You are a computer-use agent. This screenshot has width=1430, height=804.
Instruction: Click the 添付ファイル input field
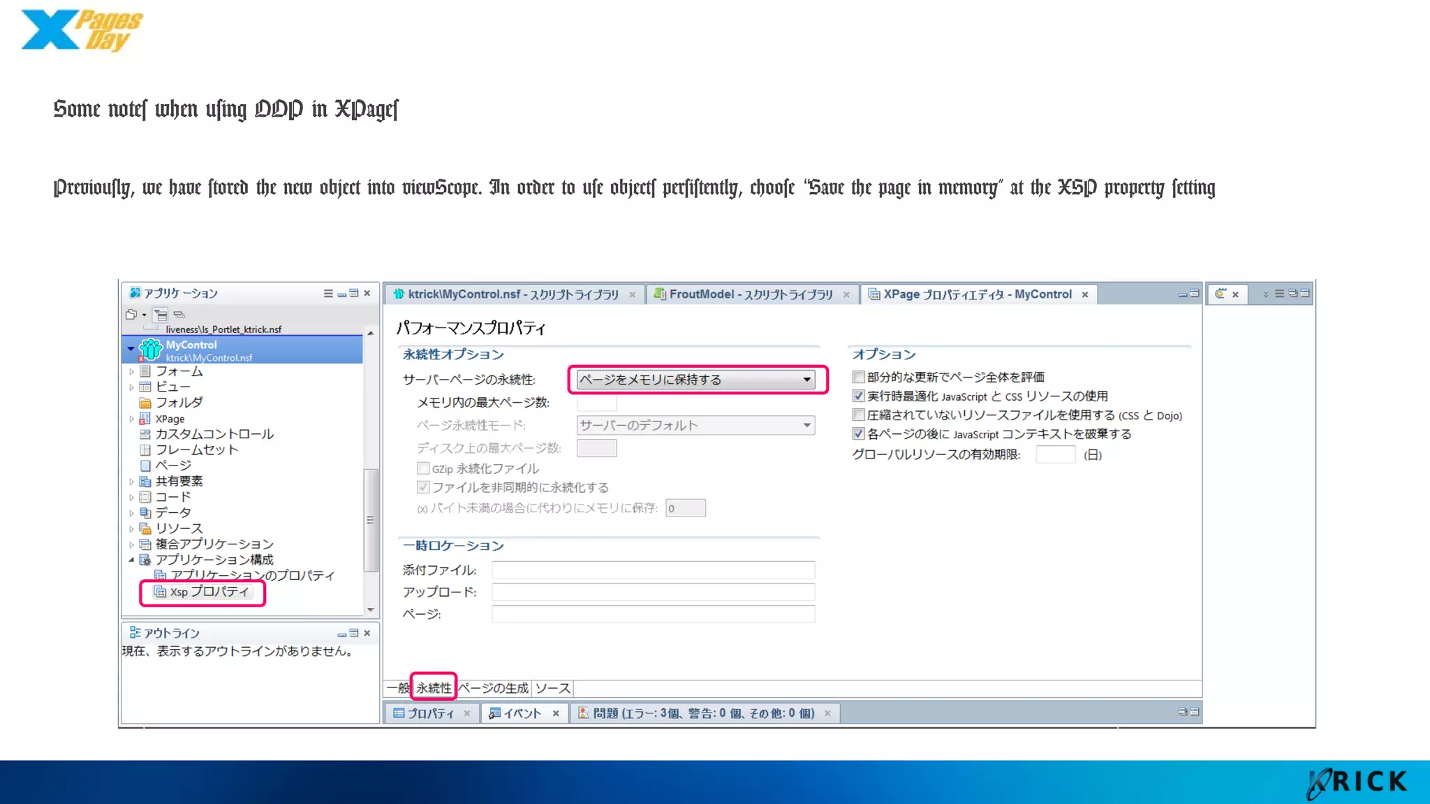[x=654, y=570]
